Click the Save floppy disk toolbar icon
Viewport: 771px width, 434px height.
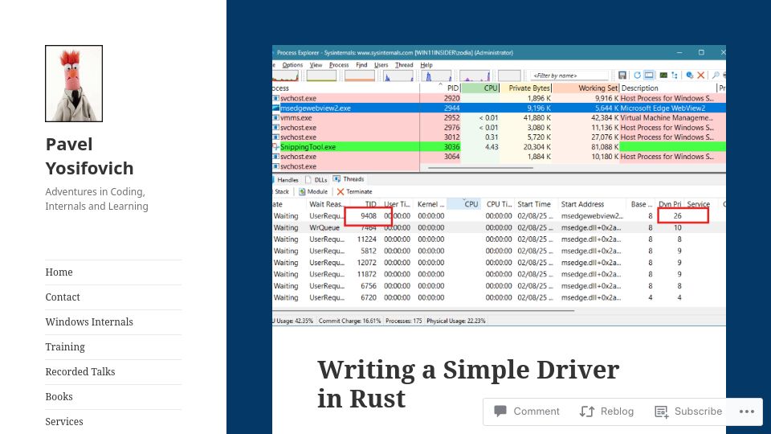click(x=622, y=76)
